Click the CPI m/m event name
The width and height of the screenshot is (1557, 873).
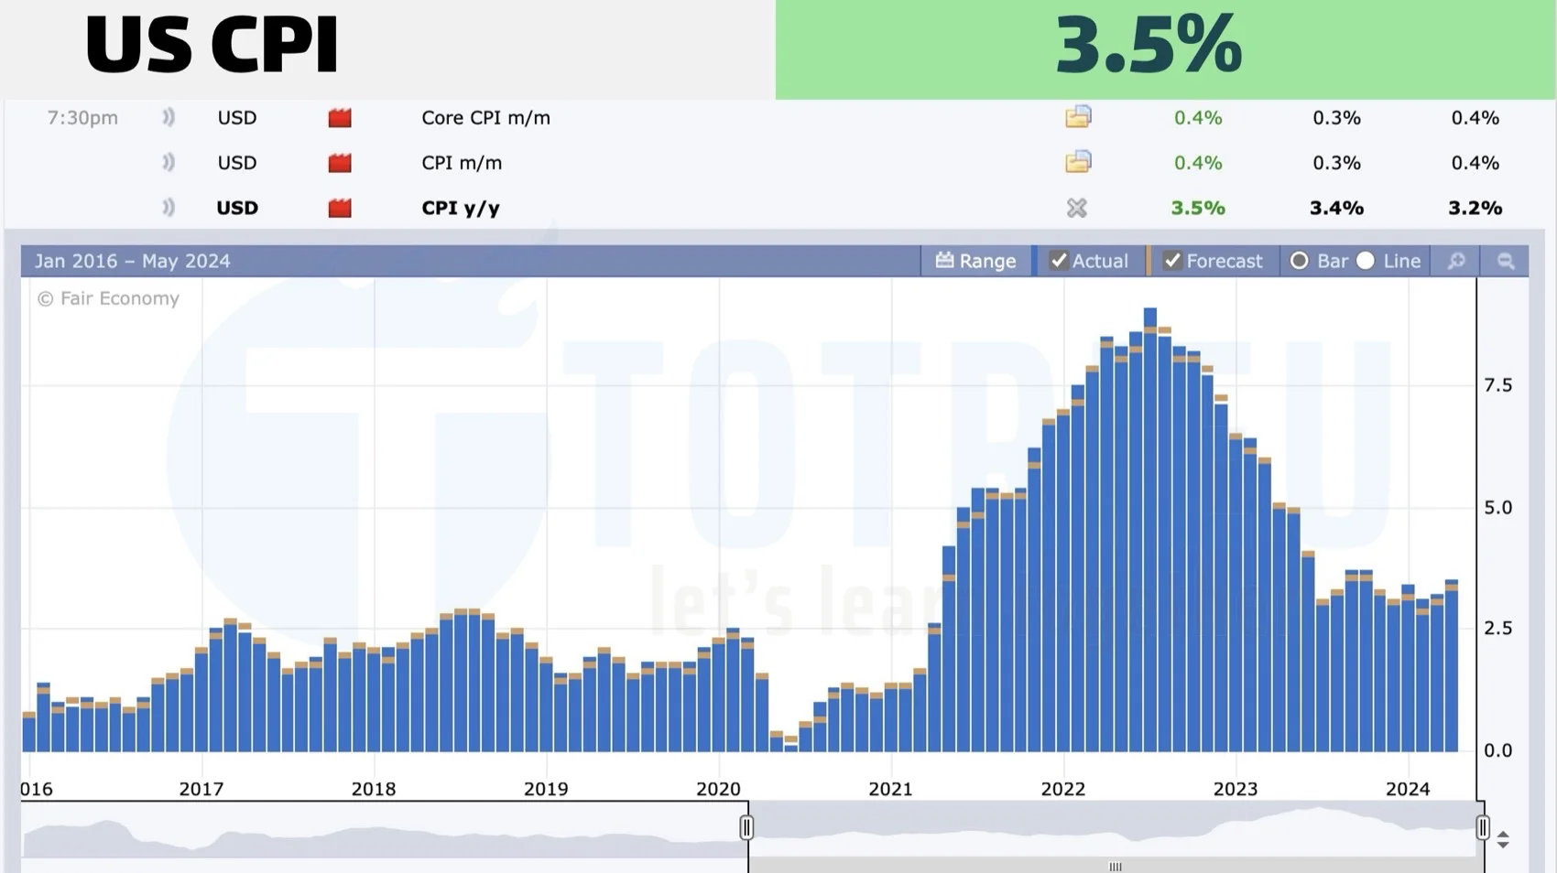[x=462, y=163]
